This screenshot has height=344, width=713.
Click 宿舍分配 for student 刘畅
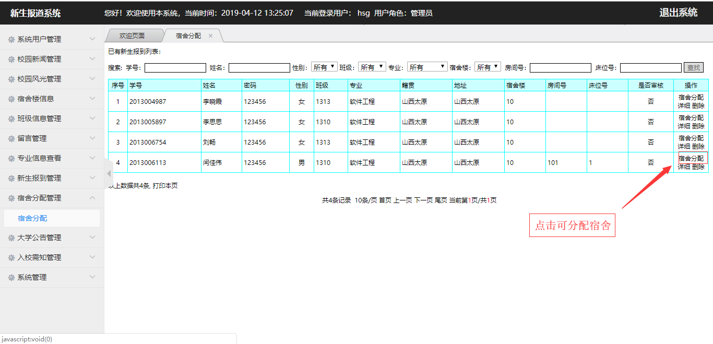tap(691, 138)
